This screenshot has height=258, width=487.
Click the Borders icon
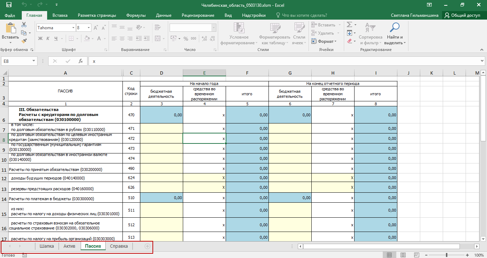tap(72, 39)
